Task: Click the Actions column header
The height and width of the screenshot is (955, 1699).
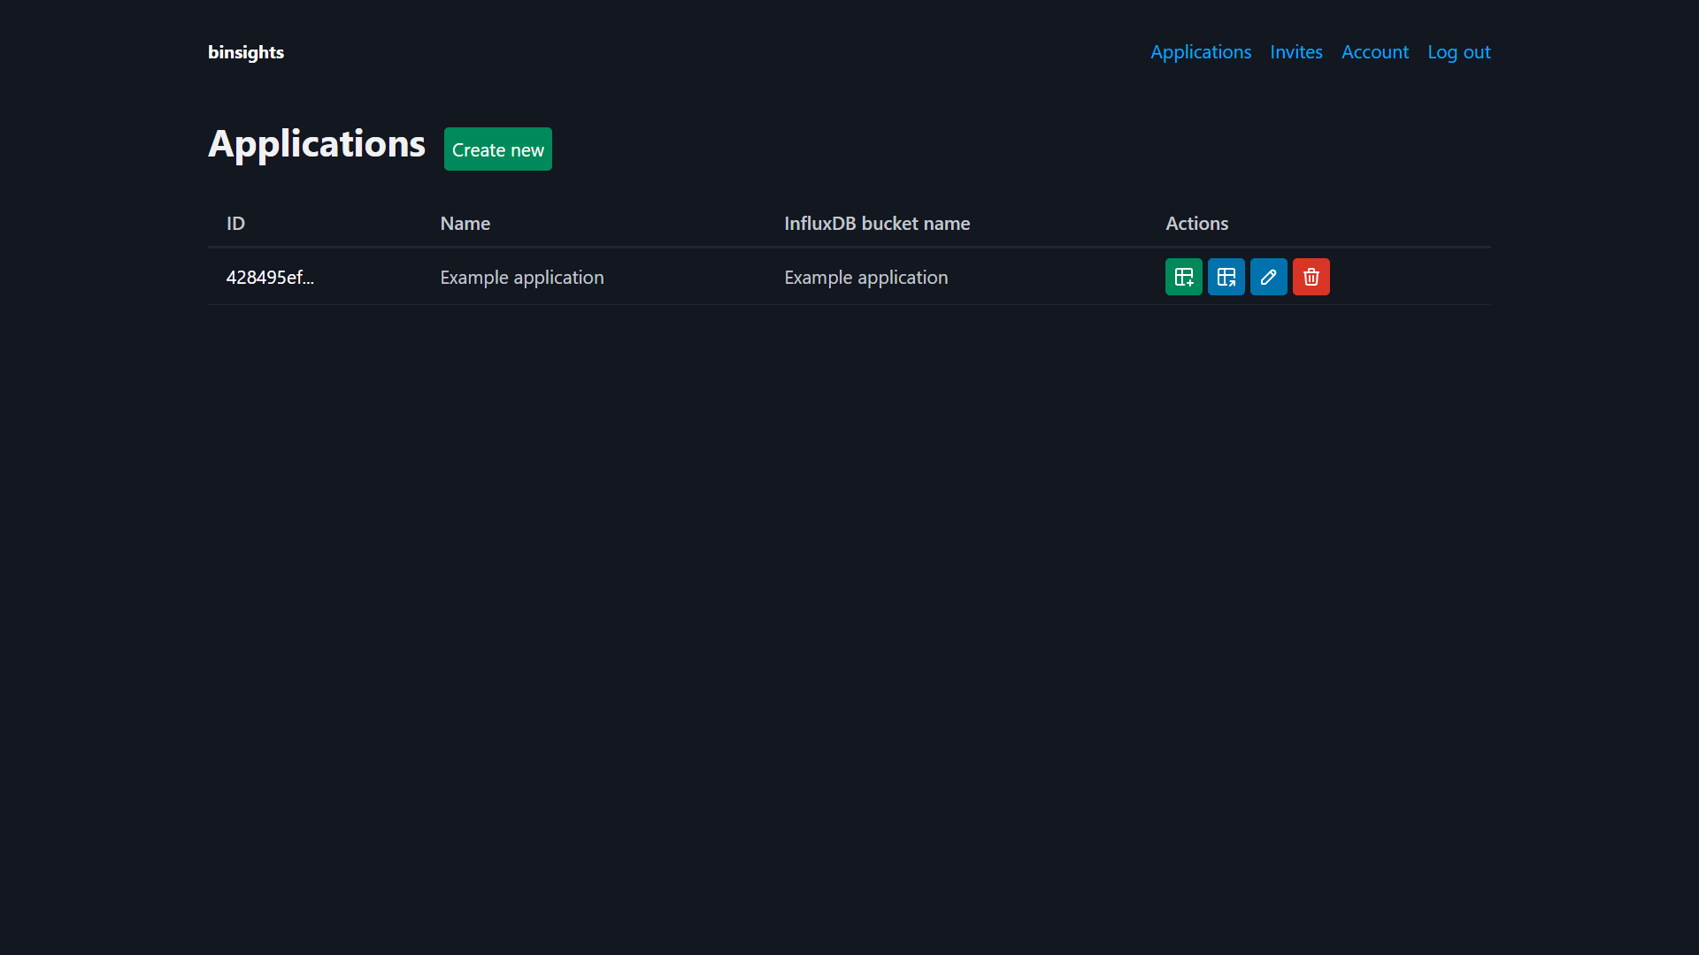Action: click(1196, 223)
